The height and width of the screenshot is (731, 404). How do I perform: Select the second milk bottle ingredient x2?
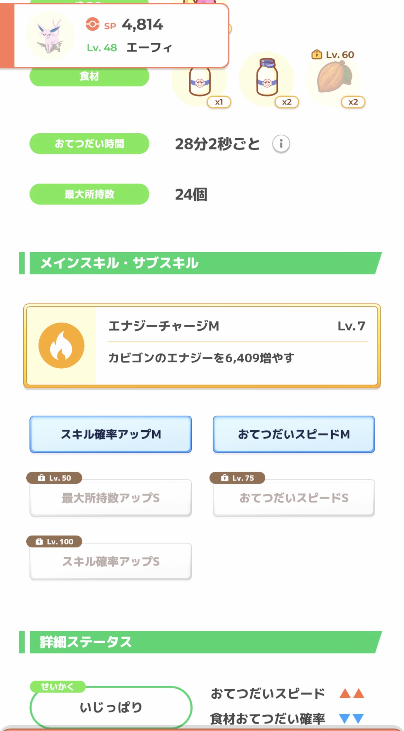[266, 78]
